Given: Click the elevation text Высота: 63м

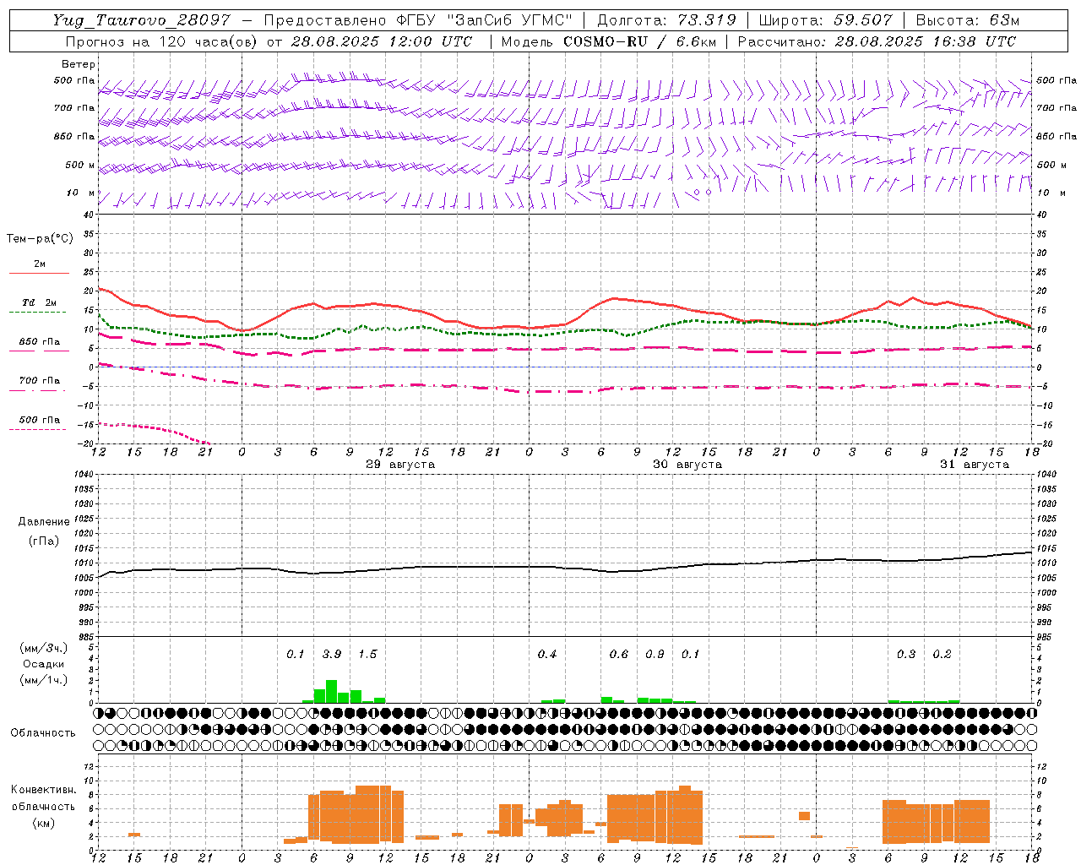Looking at the screenshot, I should click(x=967, y=20).
